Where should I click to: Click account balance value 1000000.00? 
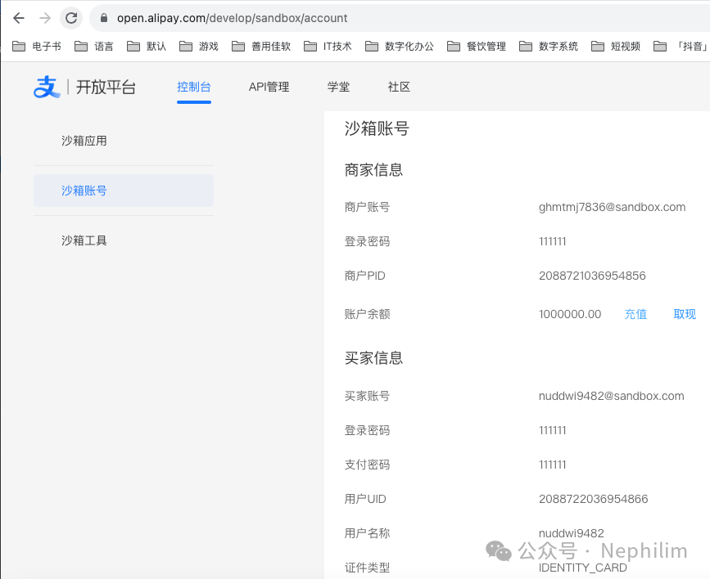pyautogui.click(x=570, y=314)
